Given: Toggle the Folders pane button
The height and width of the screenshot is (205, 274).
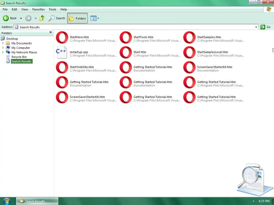Looking at the screenshot, I should pos(77,18).
